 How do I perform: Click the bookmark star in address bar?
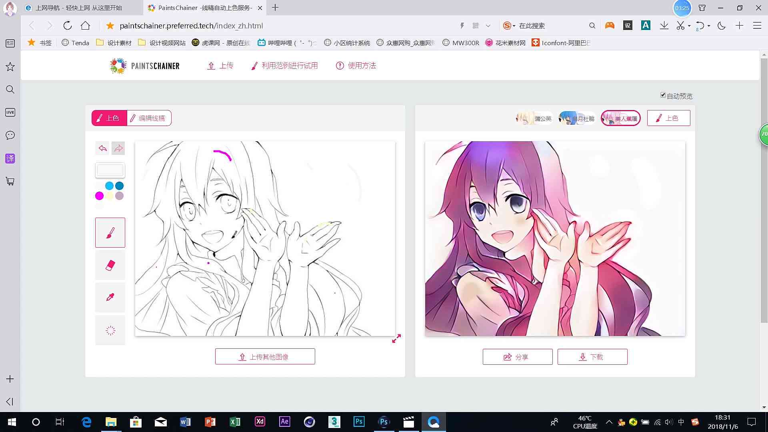coord(110,26)
